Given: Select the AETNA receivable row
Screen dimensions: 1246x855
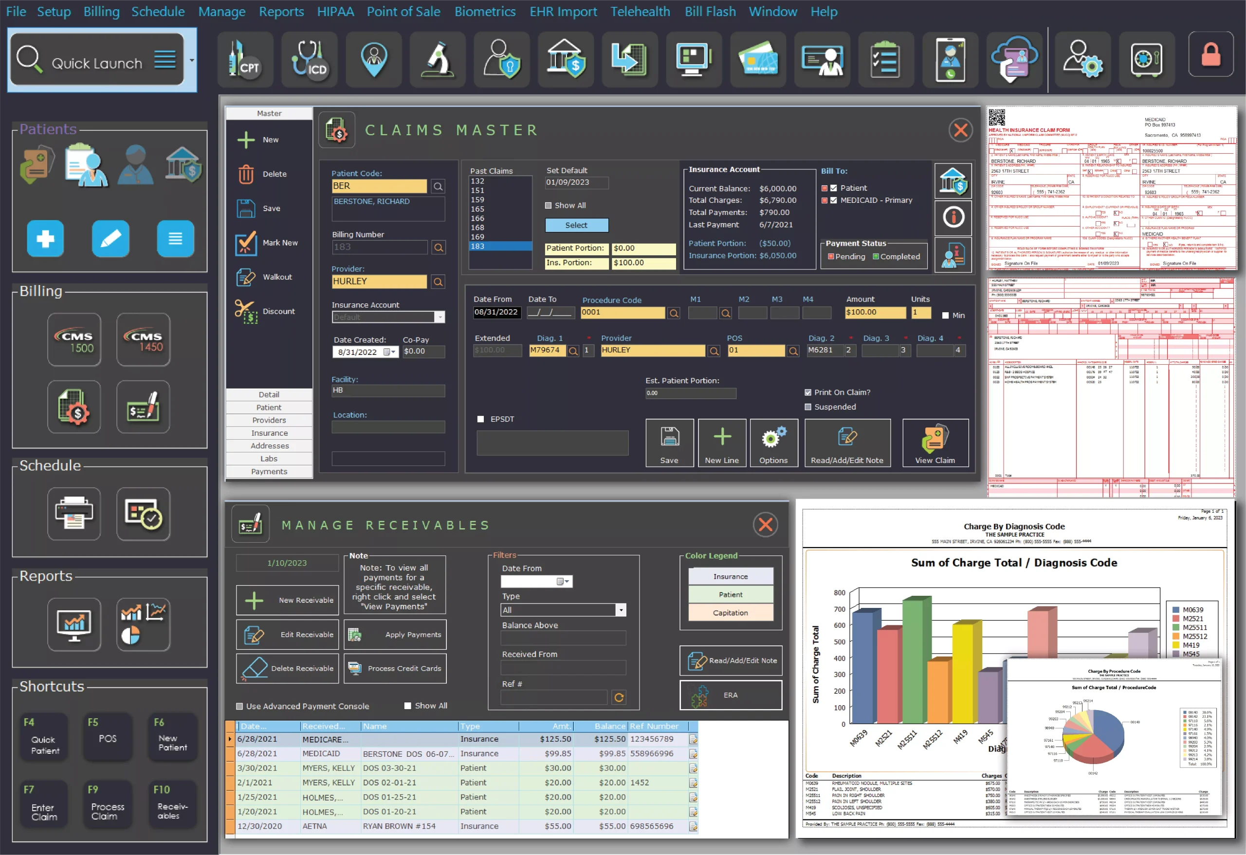Looking at the screenshot, I should tap(461, 827).
